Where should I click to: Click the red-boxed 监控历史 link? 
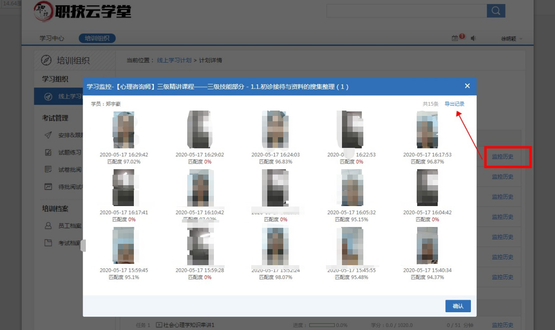point(503,157)
